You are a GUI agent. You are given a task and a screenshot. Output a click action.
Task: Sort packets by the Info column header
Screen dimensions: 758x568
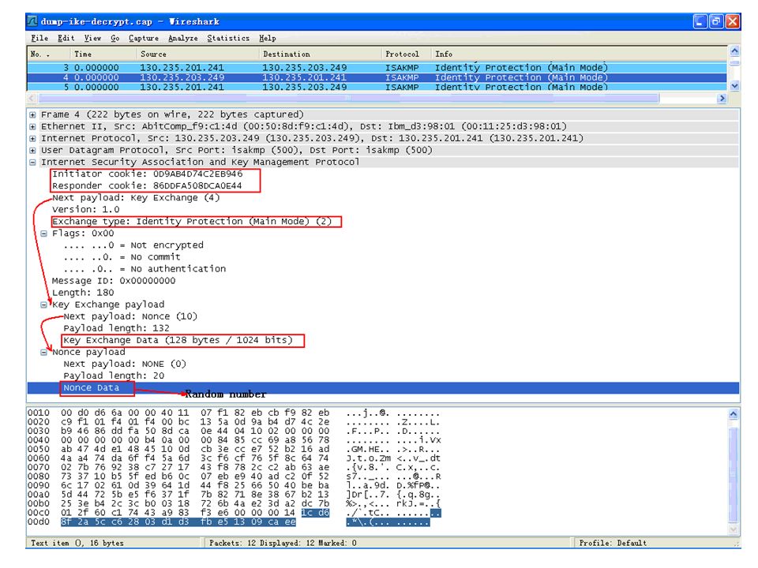tap(580, 54)
